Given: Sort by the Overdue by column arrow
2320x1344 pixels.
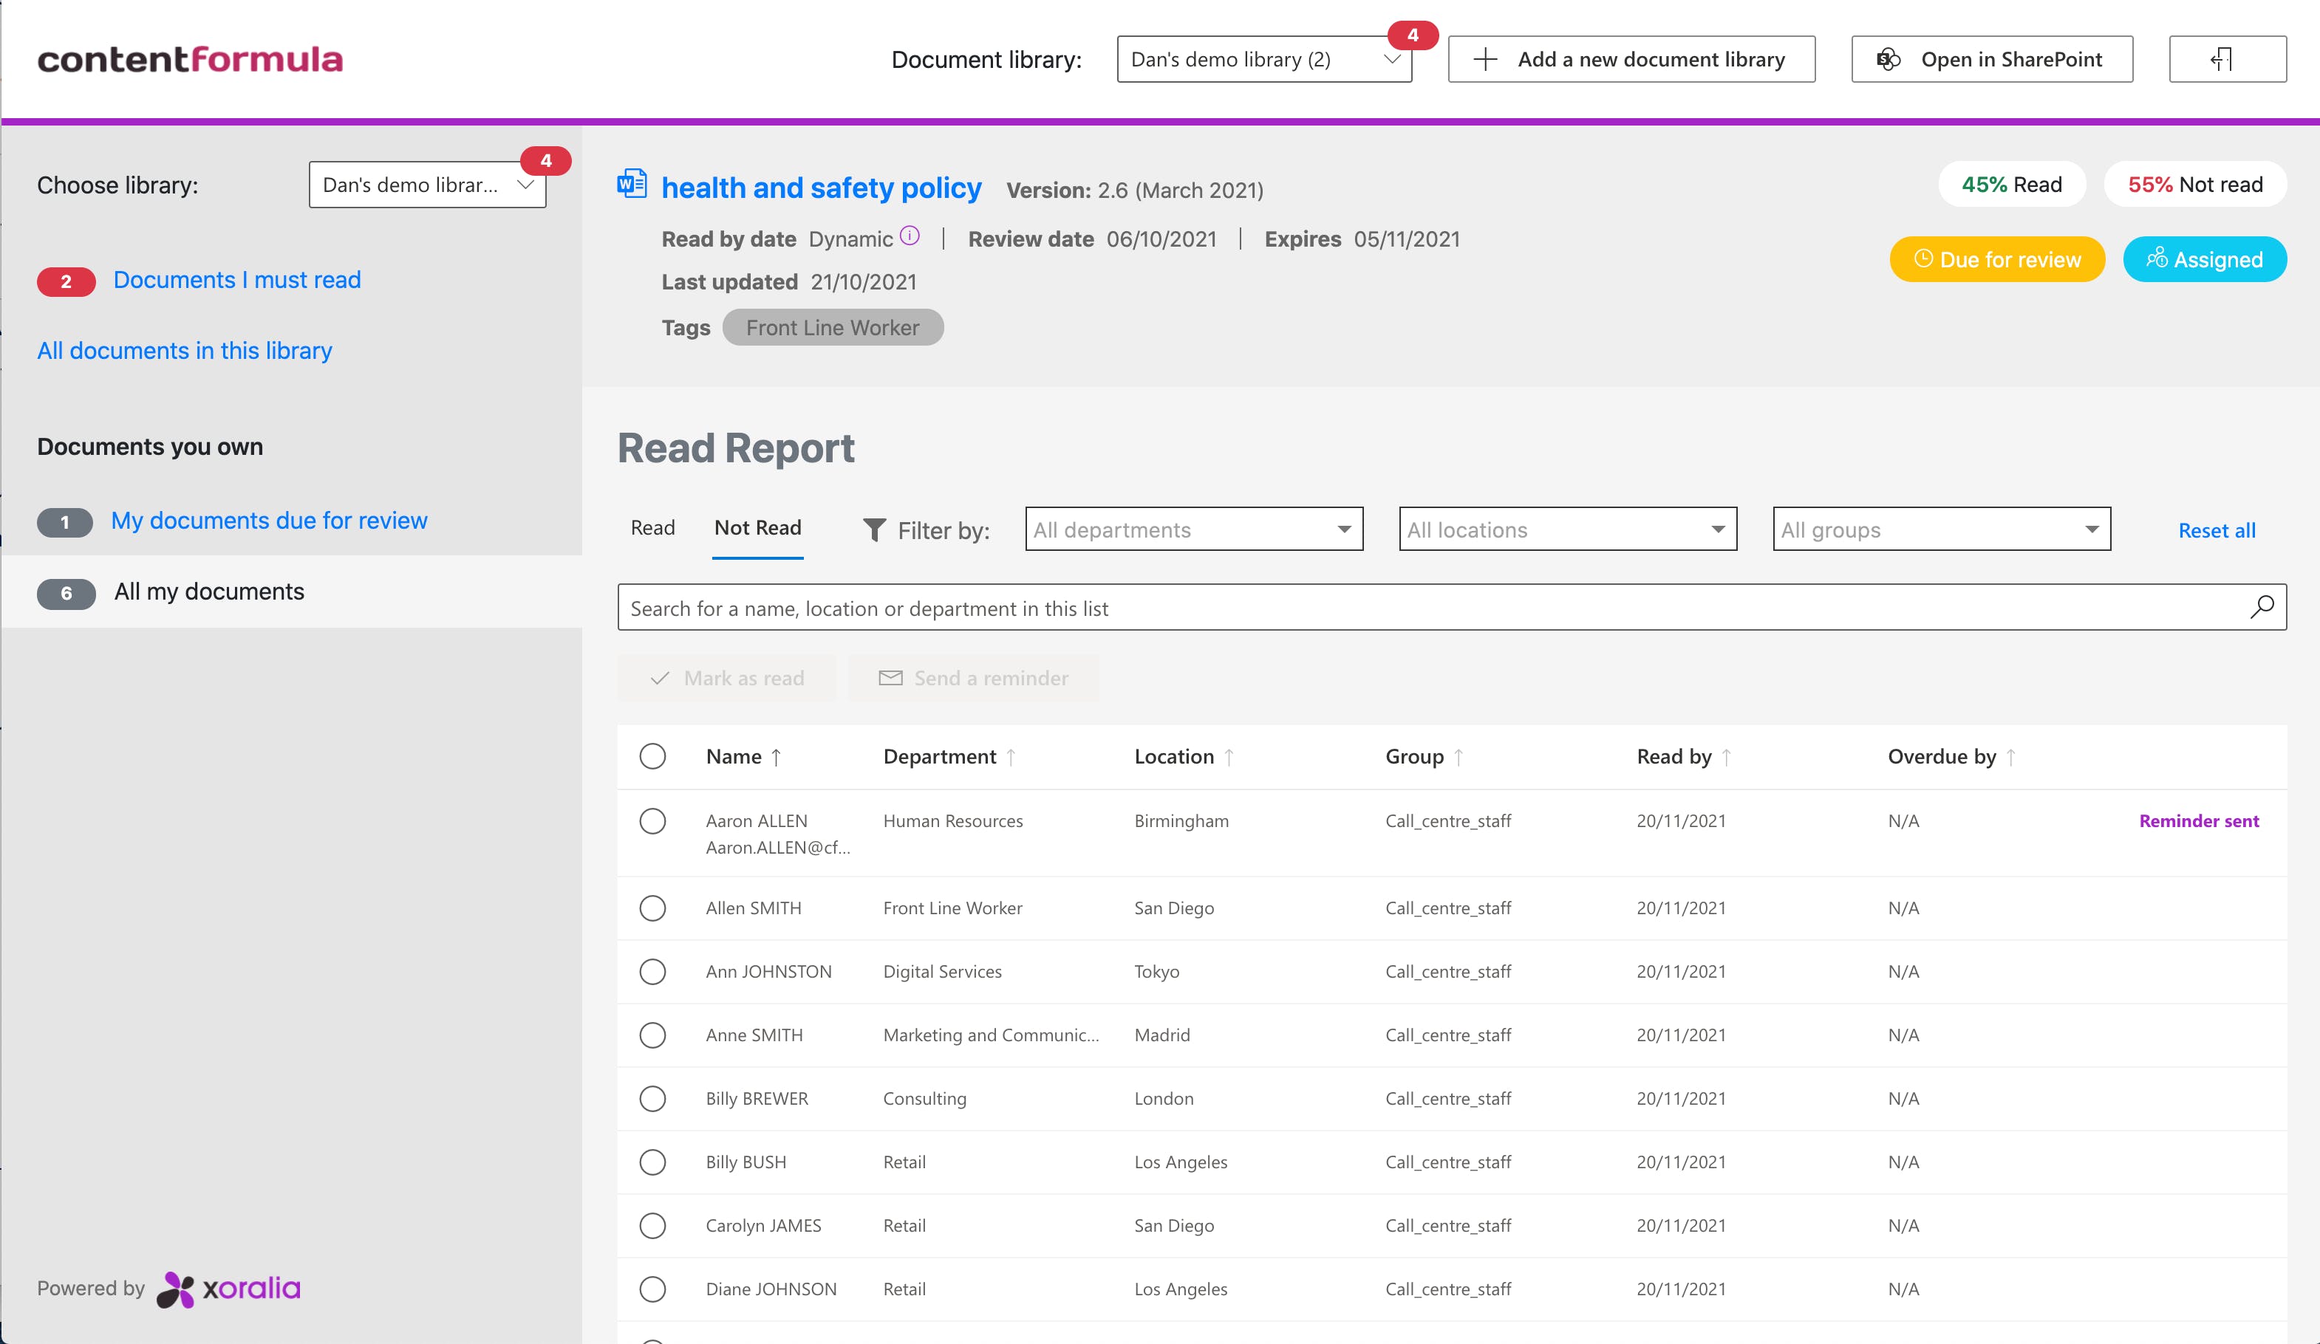Looking at the screenshot, I should [x=2010, y=757].
